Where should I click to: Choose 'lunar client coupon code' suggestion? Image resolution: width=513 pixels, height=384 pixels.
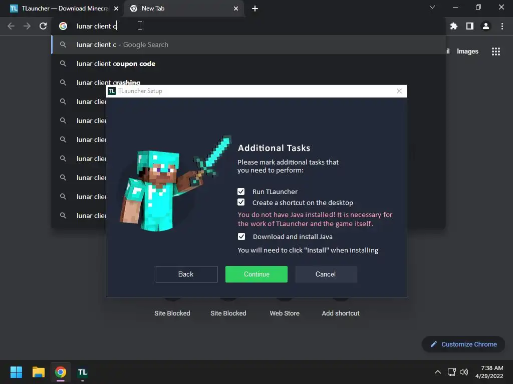coord(248,63)
